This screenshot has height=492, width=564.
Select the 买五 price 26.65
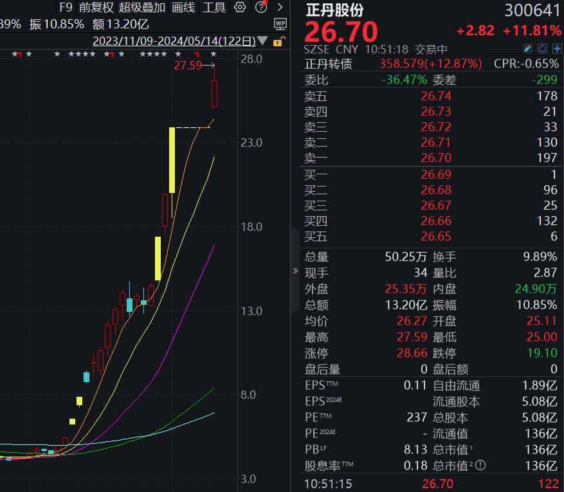tap(436, 236)
